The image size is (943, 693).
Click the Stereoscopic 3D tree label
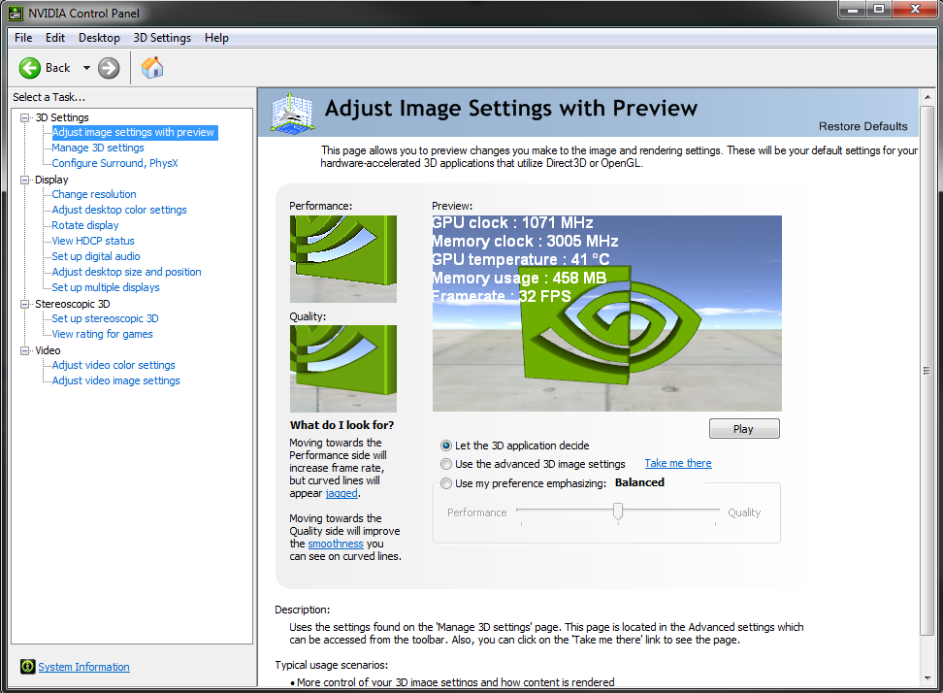[x=73, y=305]
